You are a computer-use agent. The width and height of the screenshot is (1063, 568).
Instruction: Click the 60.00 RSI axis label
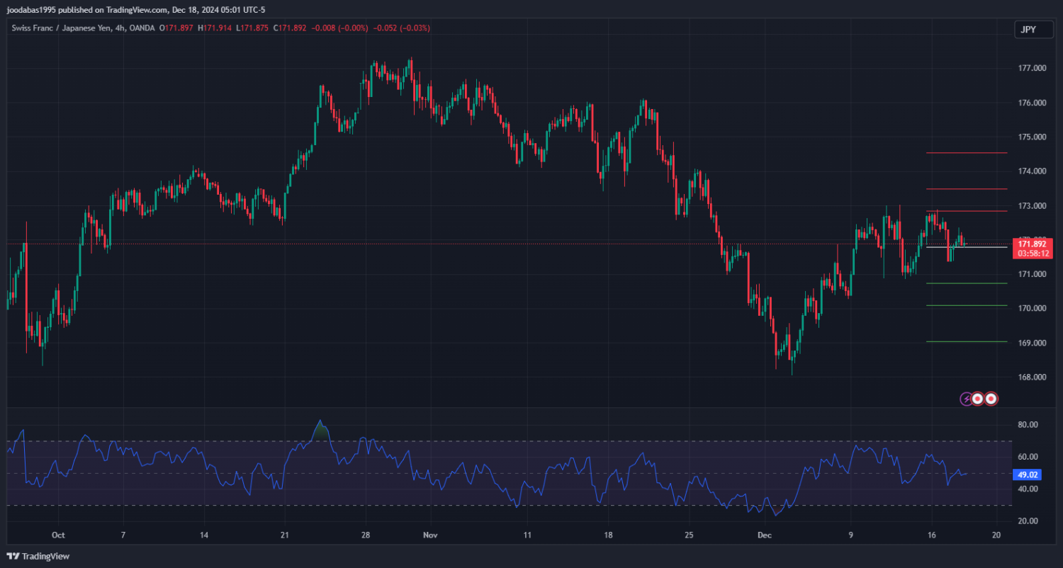coord(1028,457)
